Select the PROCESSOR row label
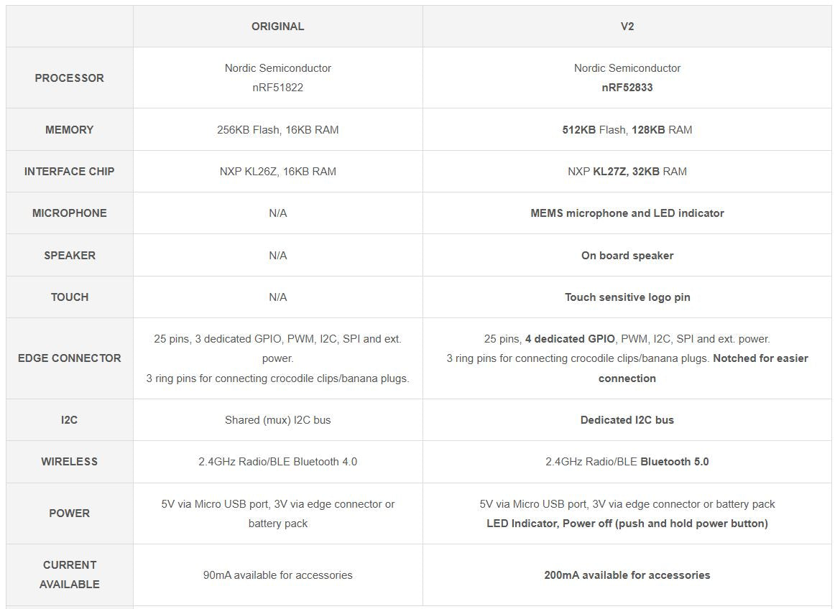Screen dimensions: 840x609 69,78
